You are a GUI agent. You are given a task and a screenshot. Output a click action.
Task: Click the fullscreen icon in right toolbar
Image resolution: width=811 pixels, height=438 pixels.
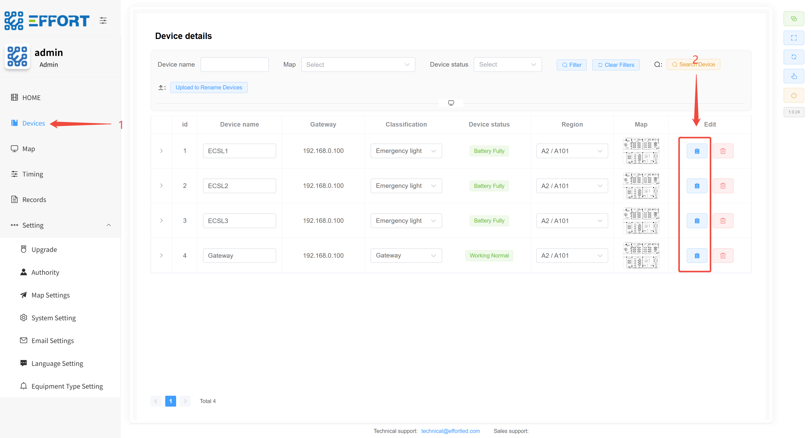coord(793,38)
